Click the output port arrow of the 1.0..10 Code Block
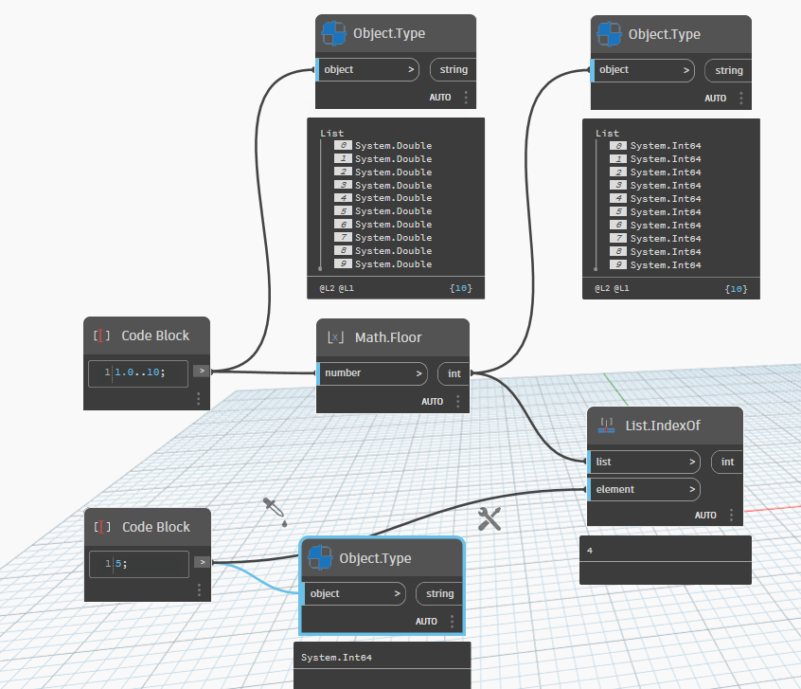The height and width of the screenshot is (689, 801). click(x=202, y=371)
